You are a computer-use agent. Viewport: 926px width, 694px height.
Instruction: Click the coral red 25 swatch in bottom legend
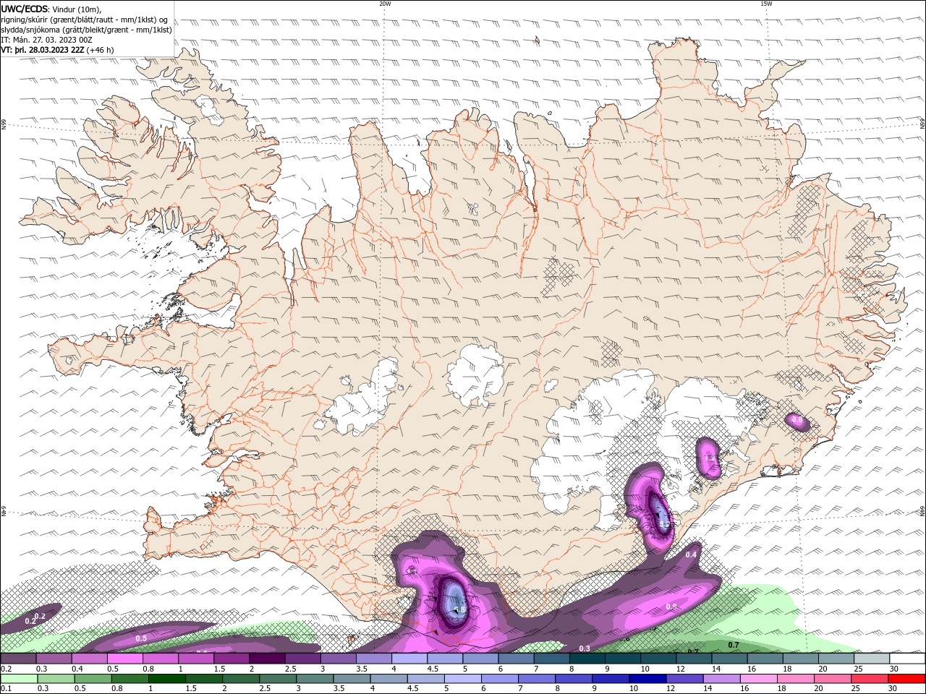(x=870, y=679)
